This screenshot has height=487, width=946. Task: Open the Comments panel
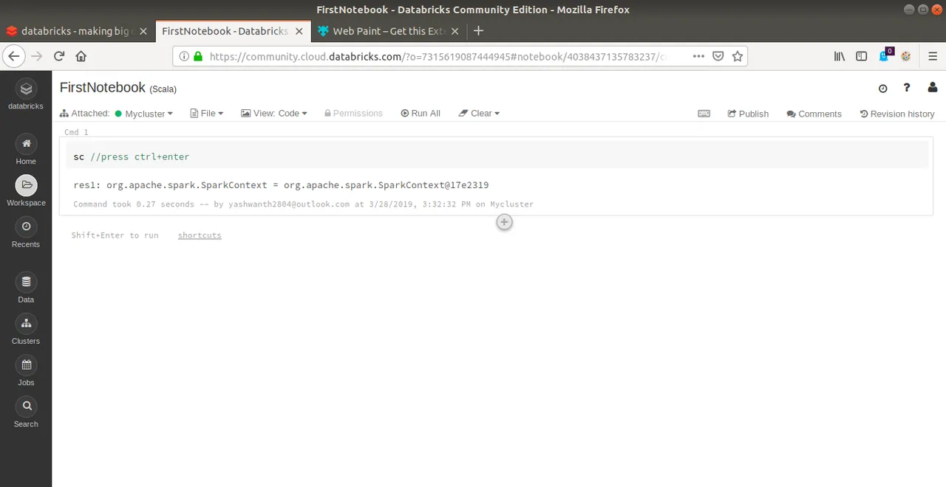coord(814,114)
